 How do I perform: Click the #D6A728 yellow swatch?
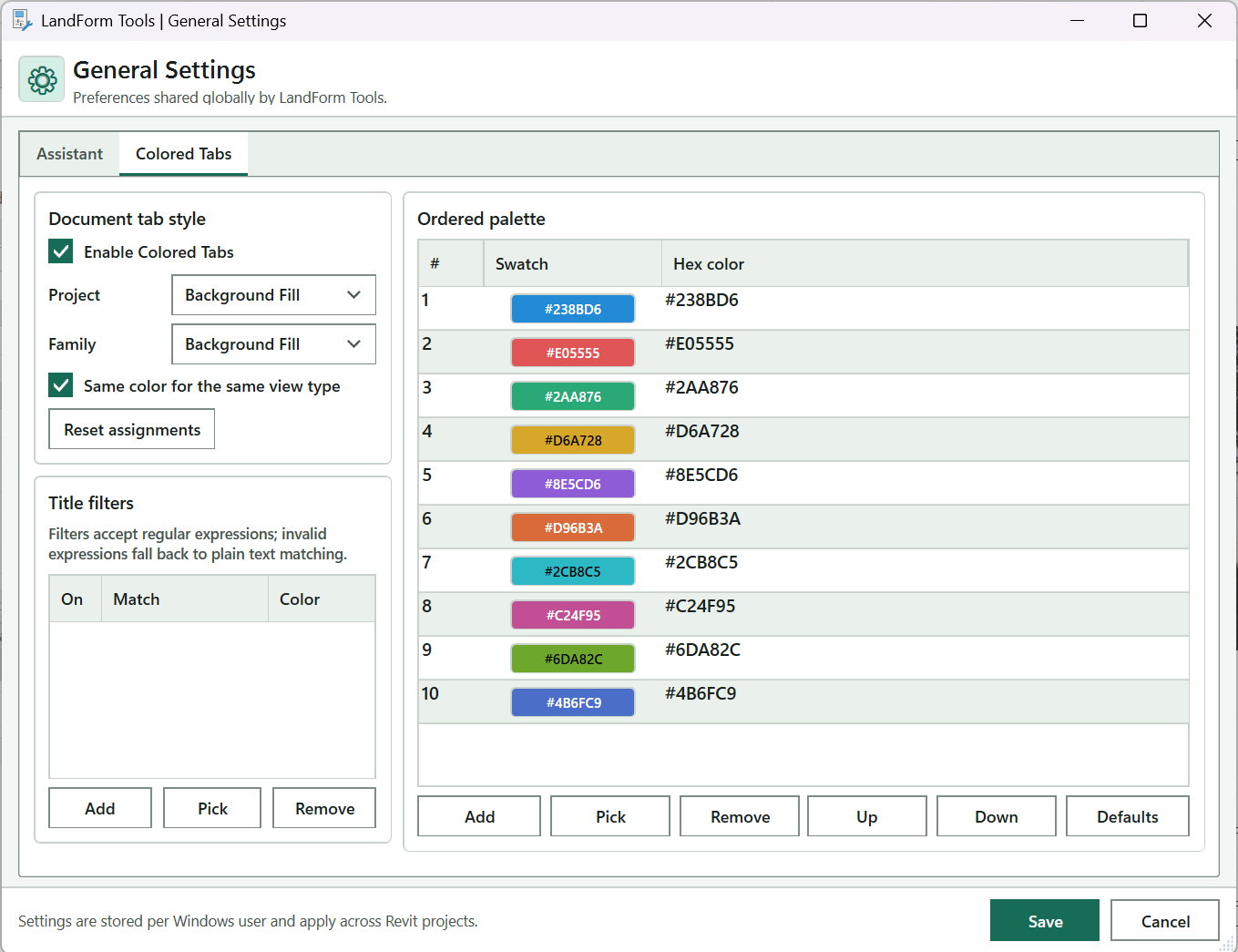pyautogui.click(x=573, y=440)
